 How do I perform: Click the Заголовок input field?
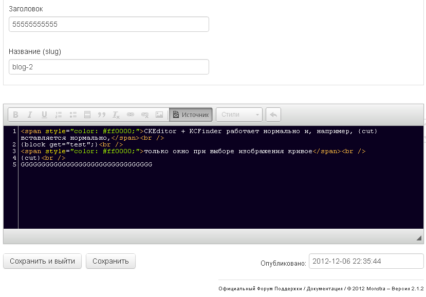pos(109,24)
